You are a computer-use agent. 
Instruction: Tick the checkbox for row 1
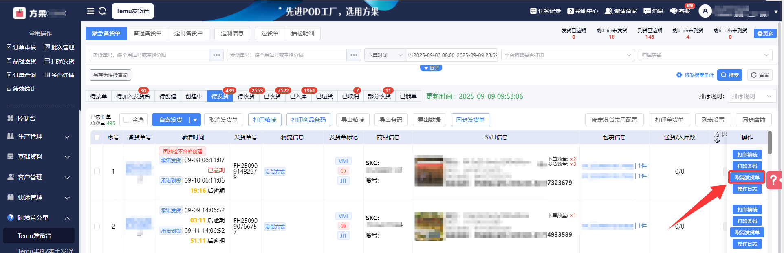click(97, 172)
